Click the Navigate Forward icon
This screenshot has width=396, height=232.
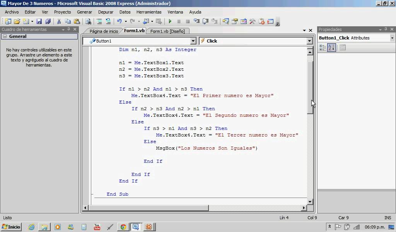[159, 21]
